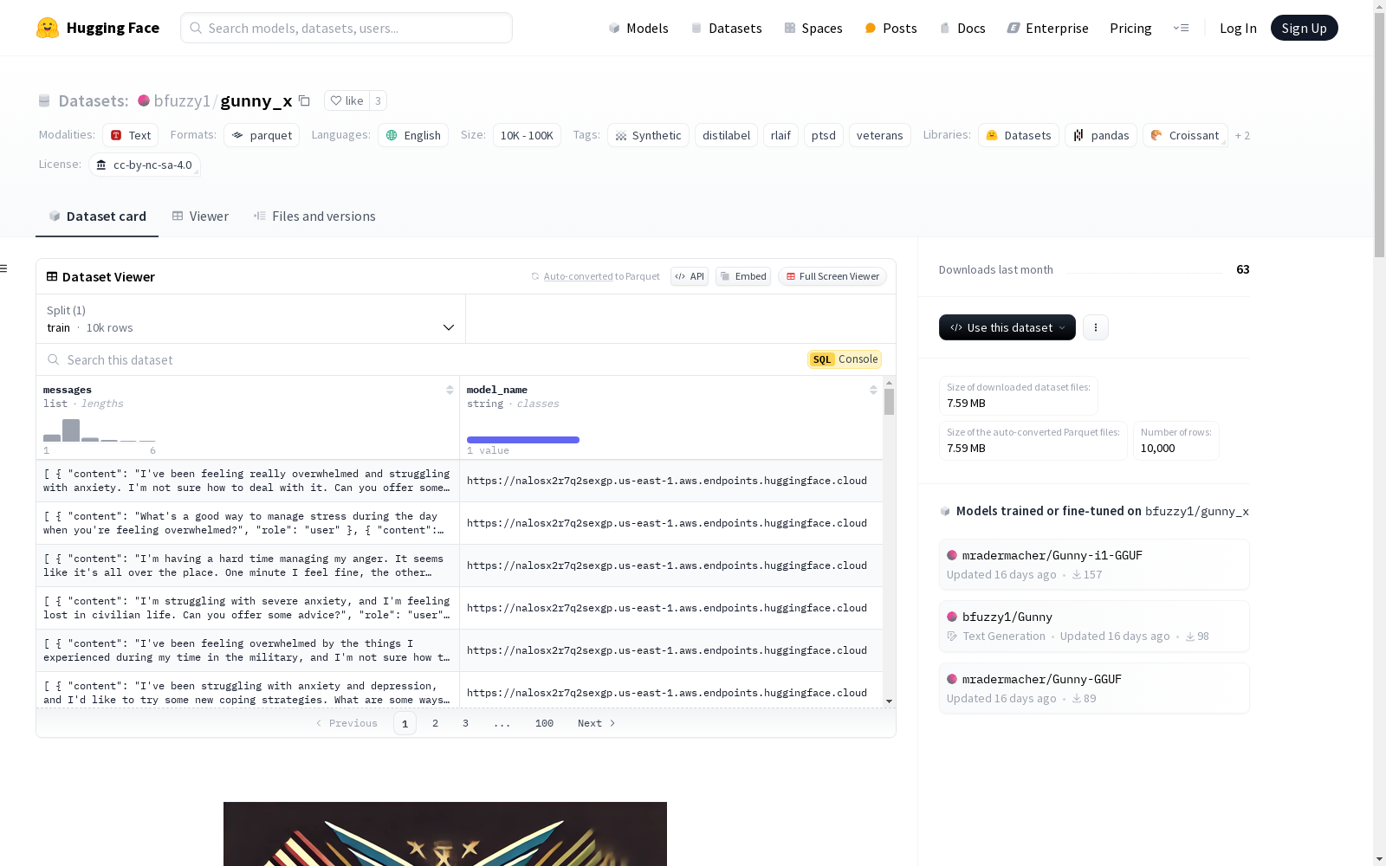
Task: Select the English language tag
Action: pyautogui.click(x=413, y=135)
